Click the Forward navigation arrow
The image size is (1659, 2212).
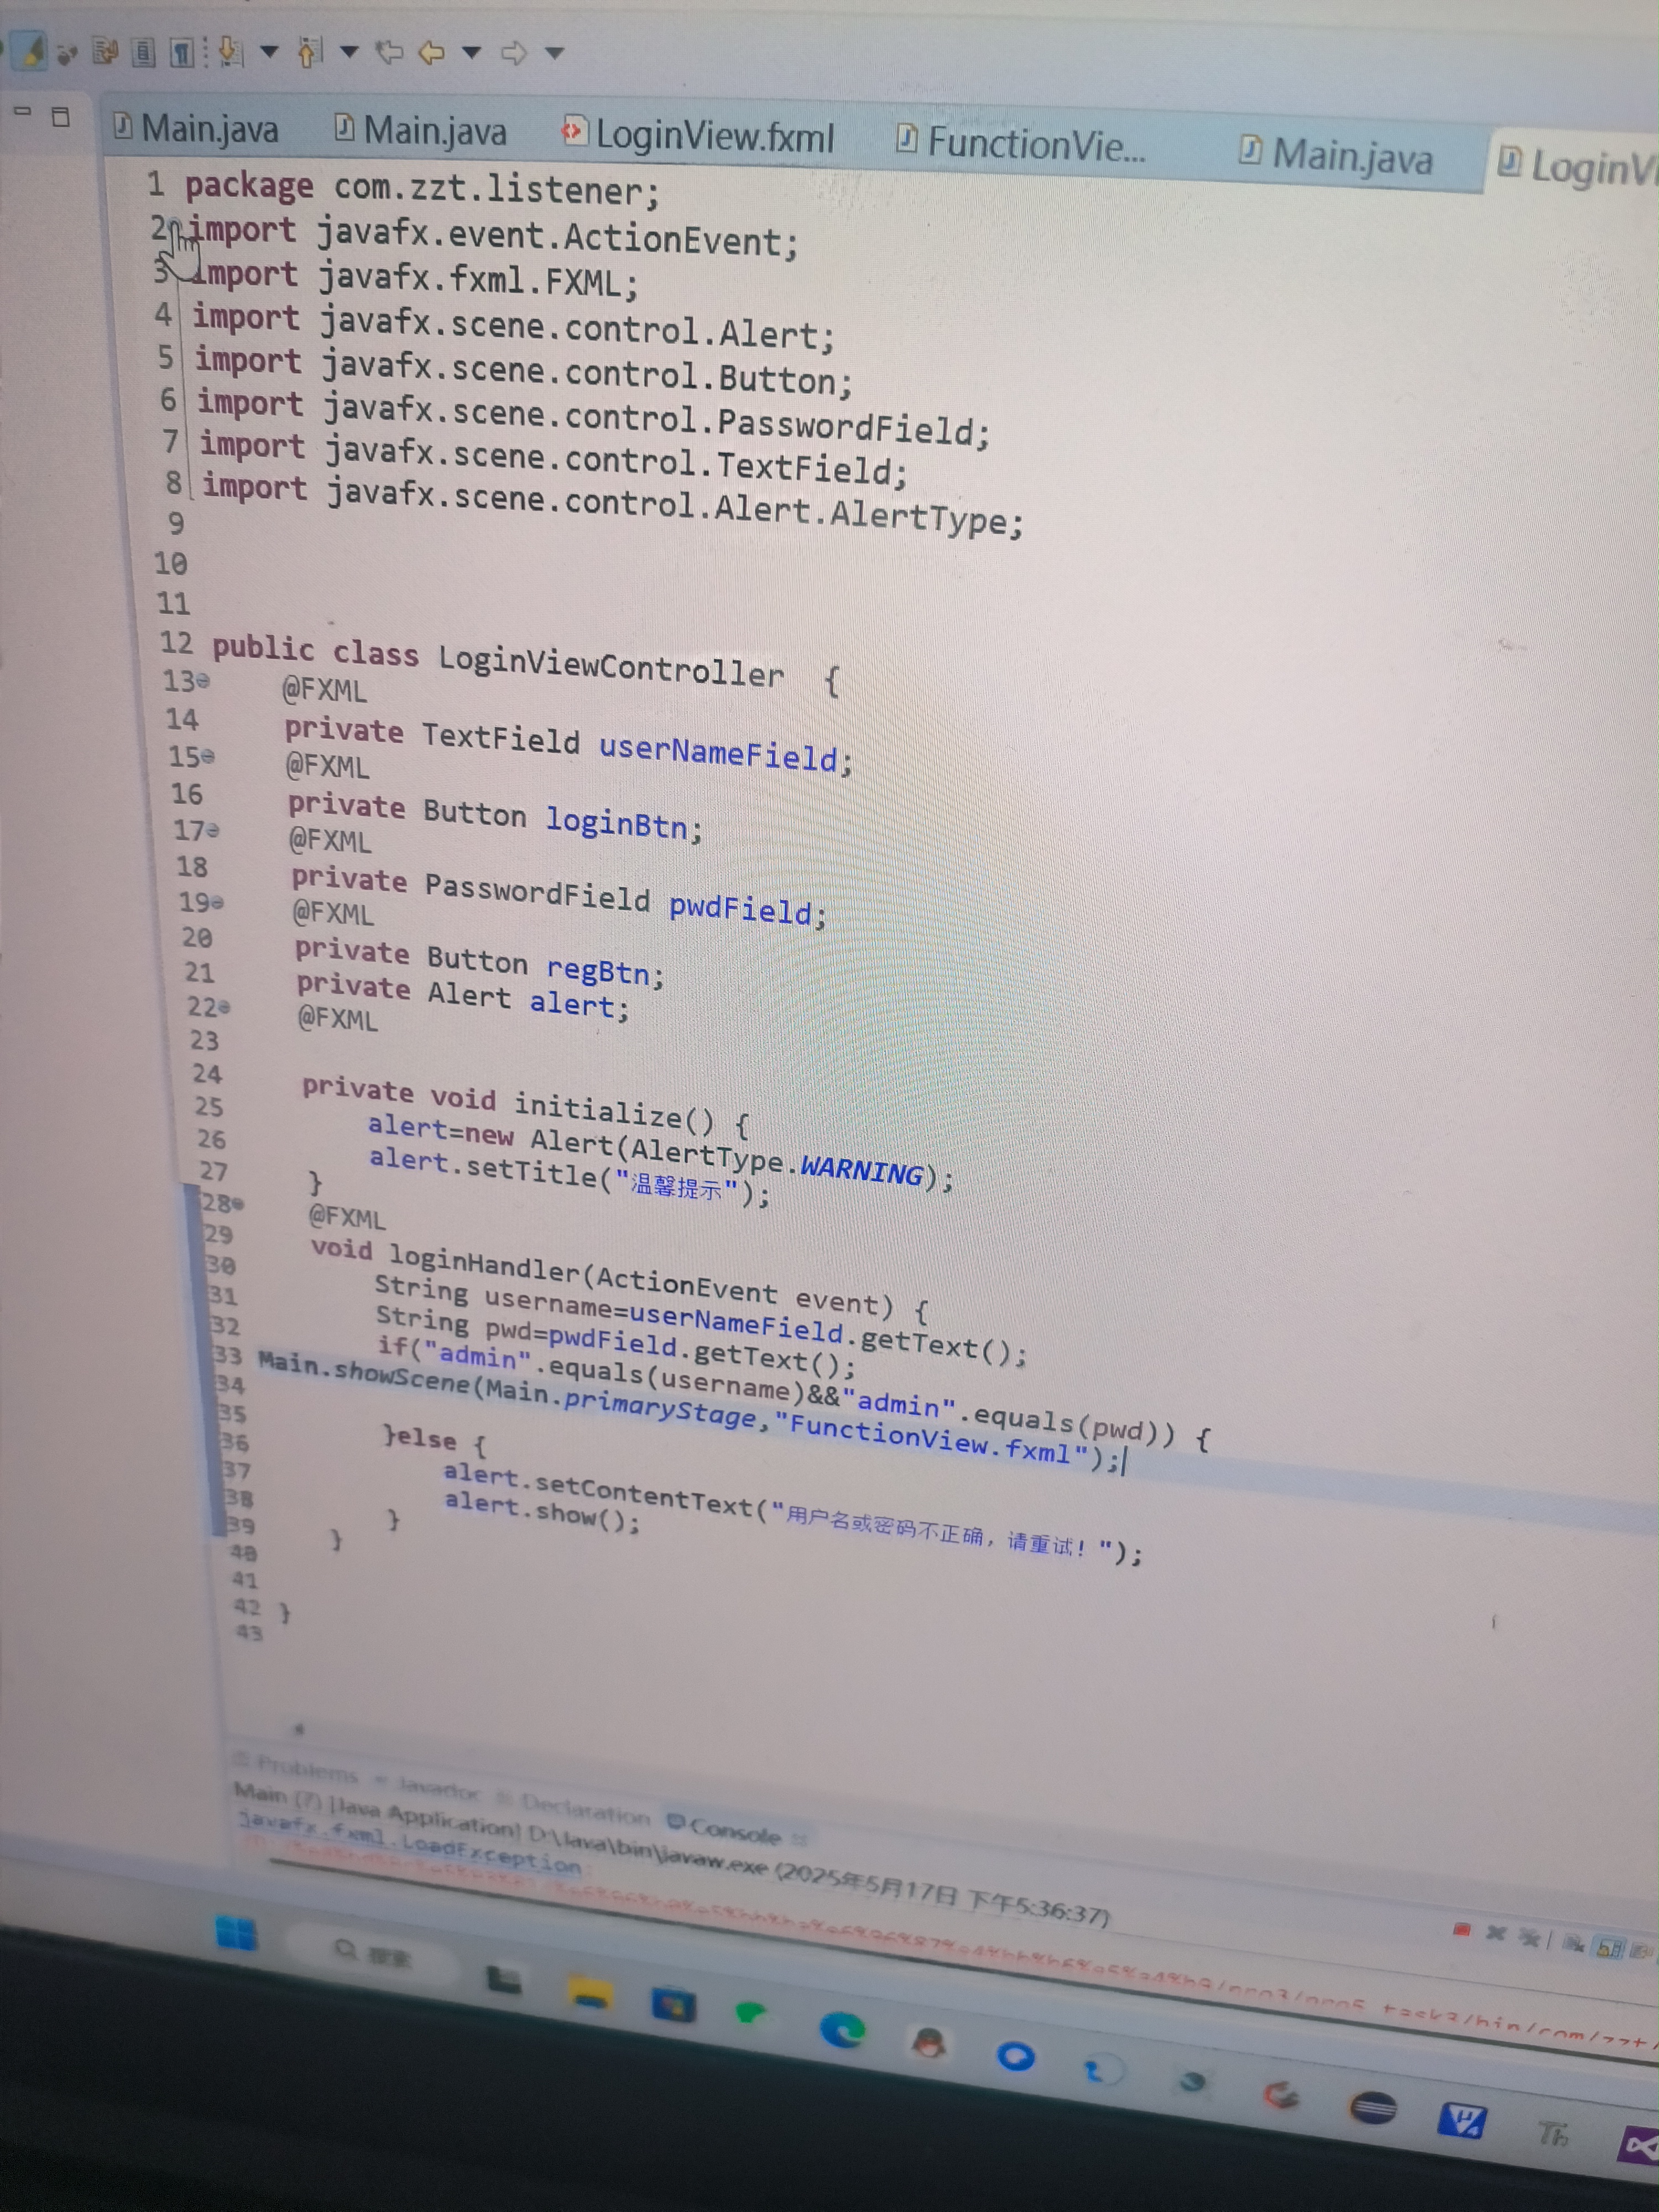pos(514,52)
